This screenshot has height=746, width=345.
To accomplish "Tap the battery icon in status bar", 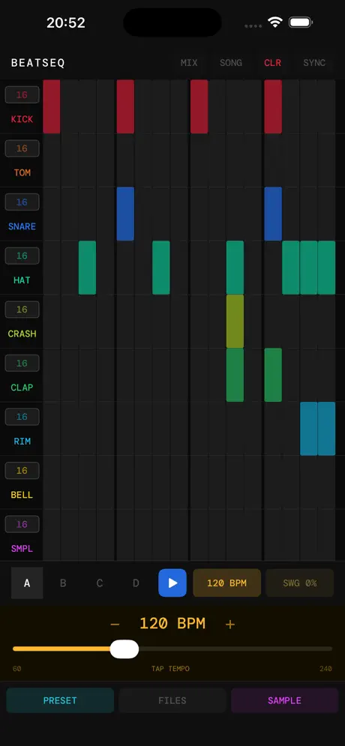I will (x=300, y=22).
